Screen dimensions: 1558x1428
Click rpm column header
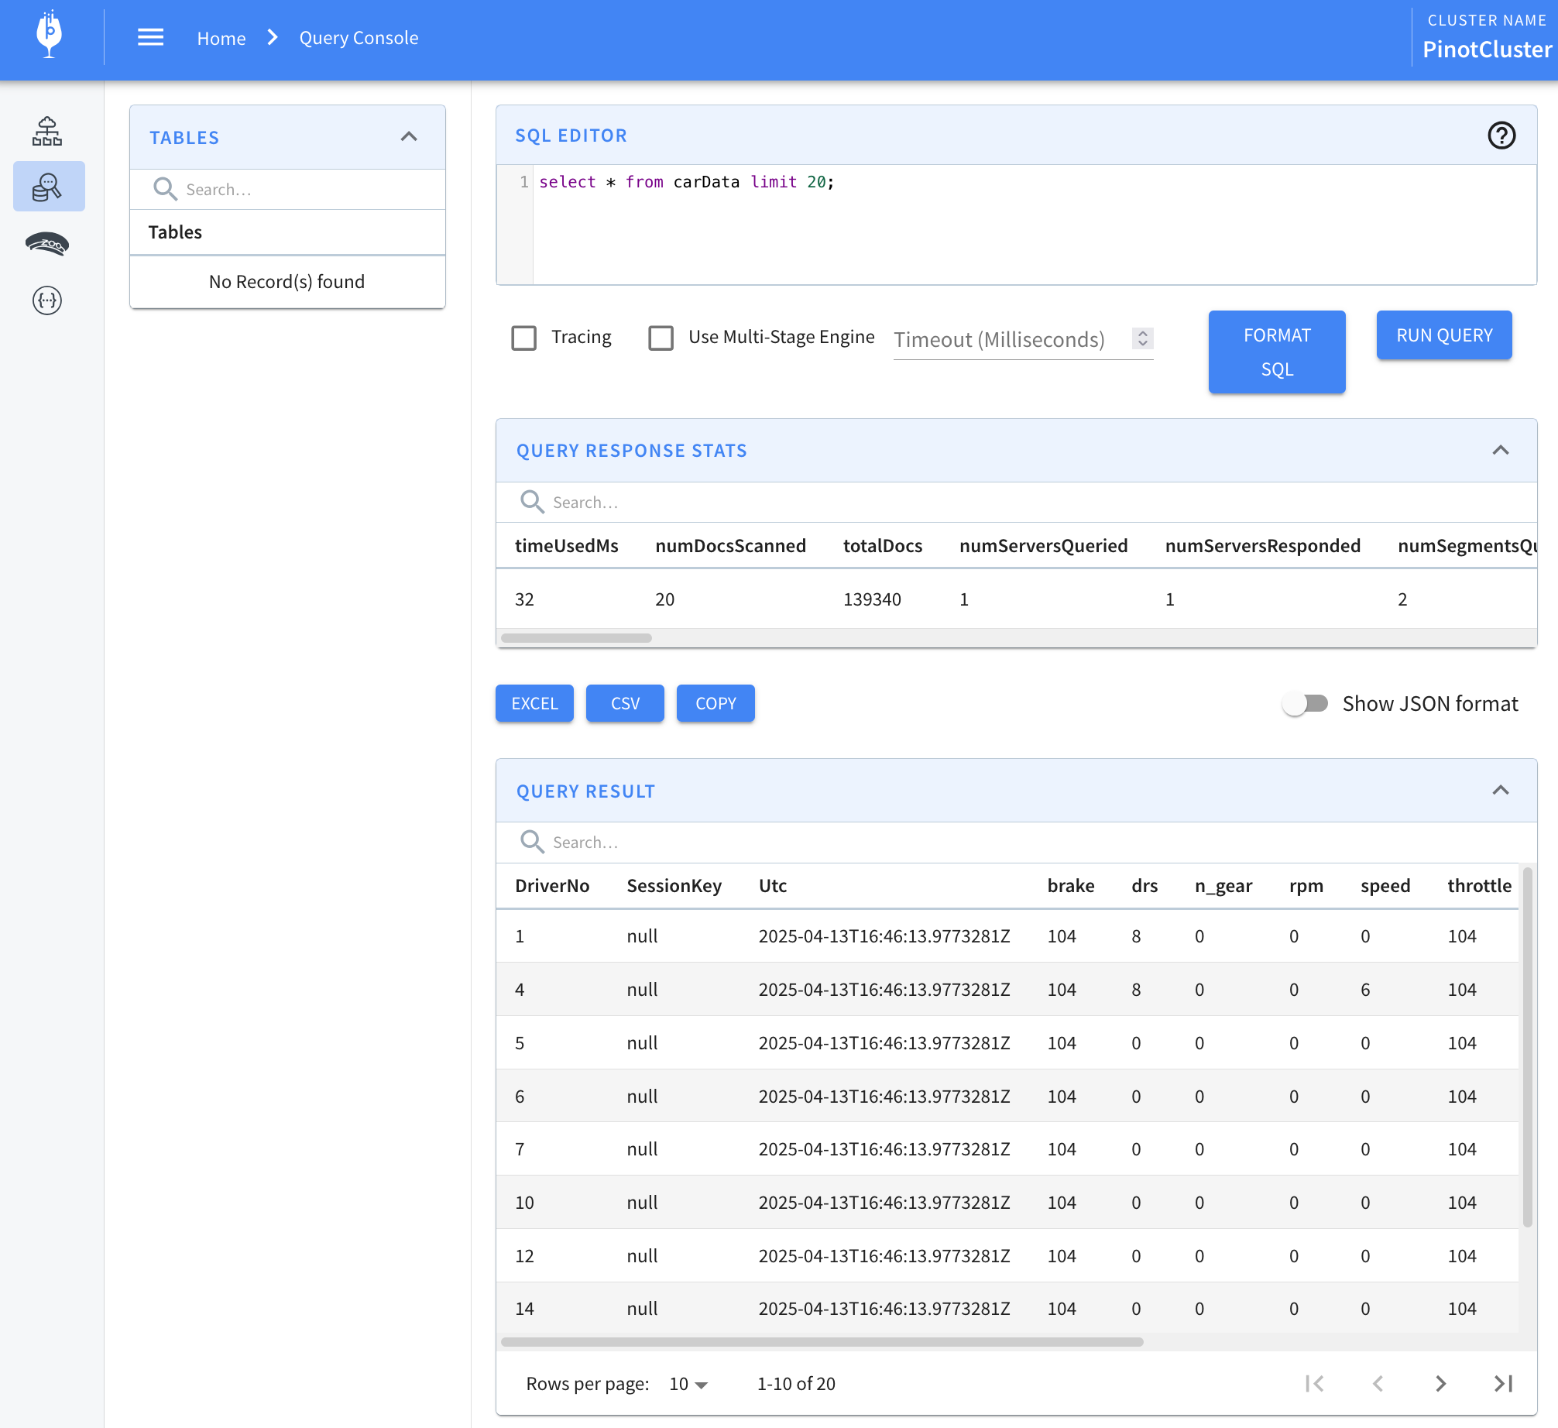(x=1306, y=886)
